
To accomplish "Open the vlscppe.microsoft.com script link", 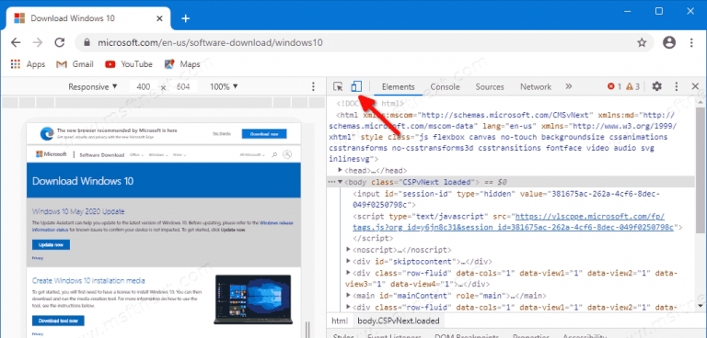I will [x=513, y=221].
